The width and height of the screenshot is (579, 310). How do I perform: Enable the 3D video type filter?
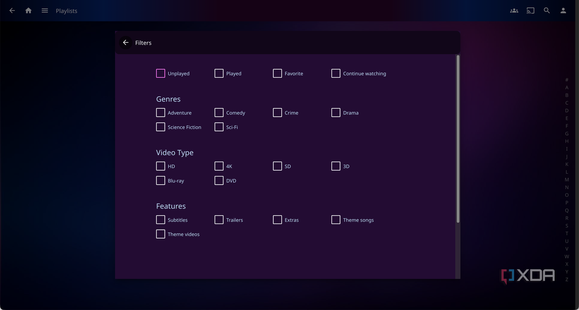tap(336, 166)
